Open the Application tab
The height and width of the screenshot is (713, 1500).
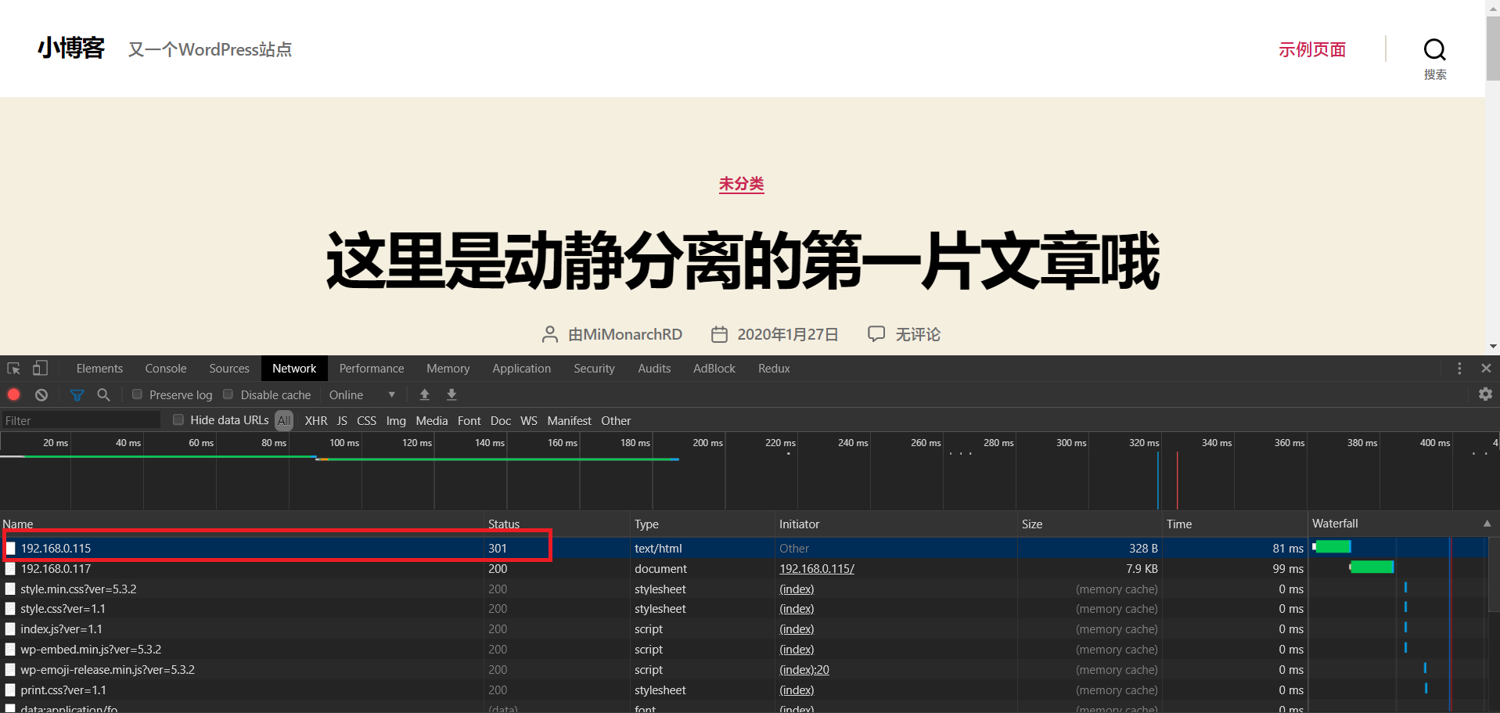[x=522, y=368]
